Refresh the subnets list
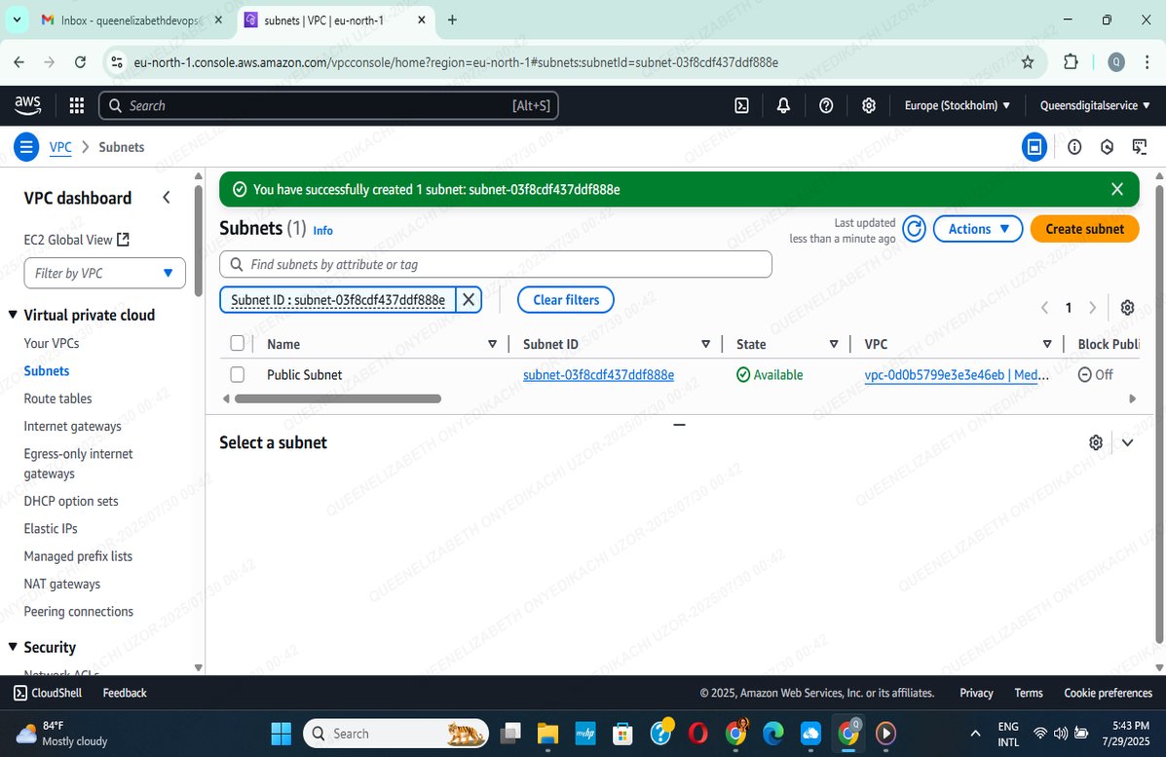This screenshot has width=1166, height=757. 914,229
